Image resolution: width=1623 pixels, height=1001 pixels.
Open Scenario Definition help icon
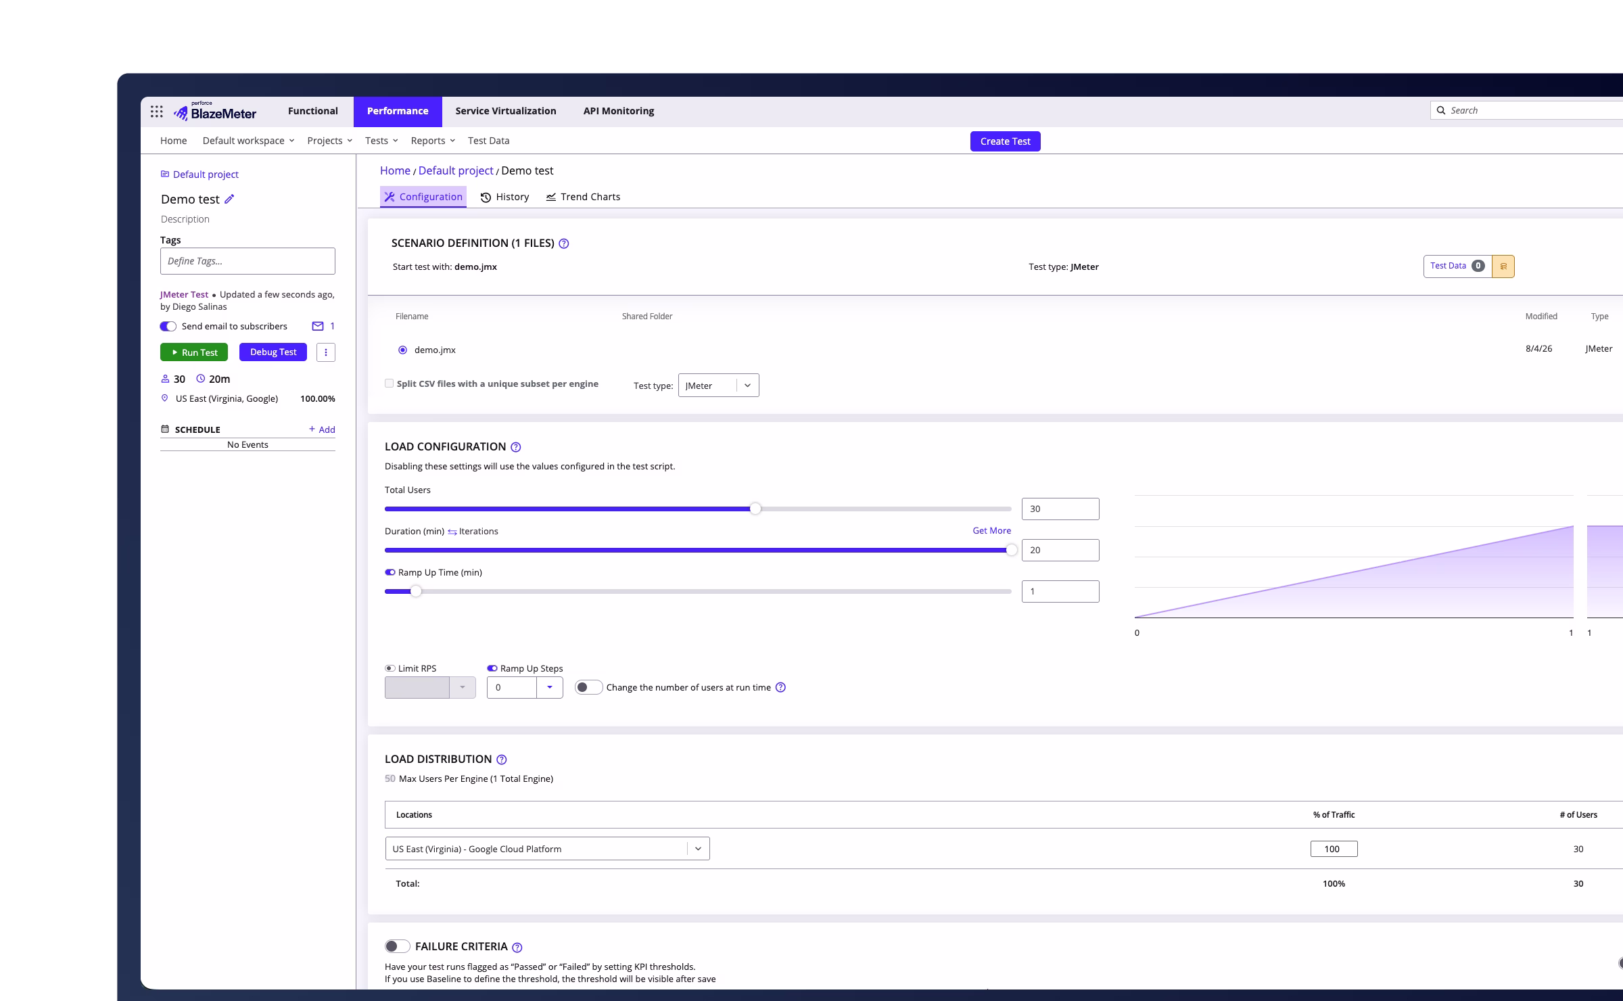564,243
